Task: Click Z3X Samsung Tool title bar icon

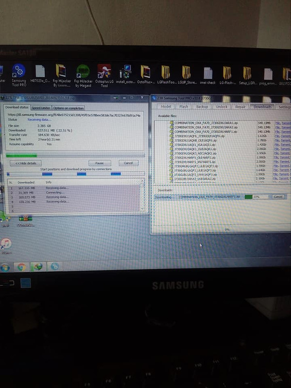Action: click(x=154, y=98)
